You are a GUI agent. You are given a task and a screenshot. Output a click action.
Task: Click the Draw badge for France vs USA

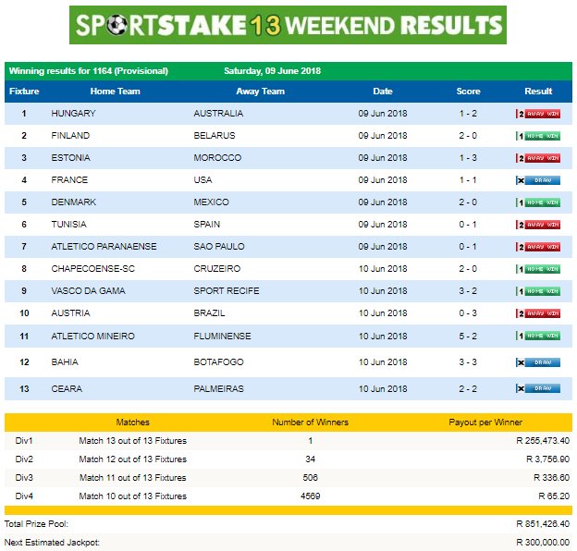(x=538, y=180)
